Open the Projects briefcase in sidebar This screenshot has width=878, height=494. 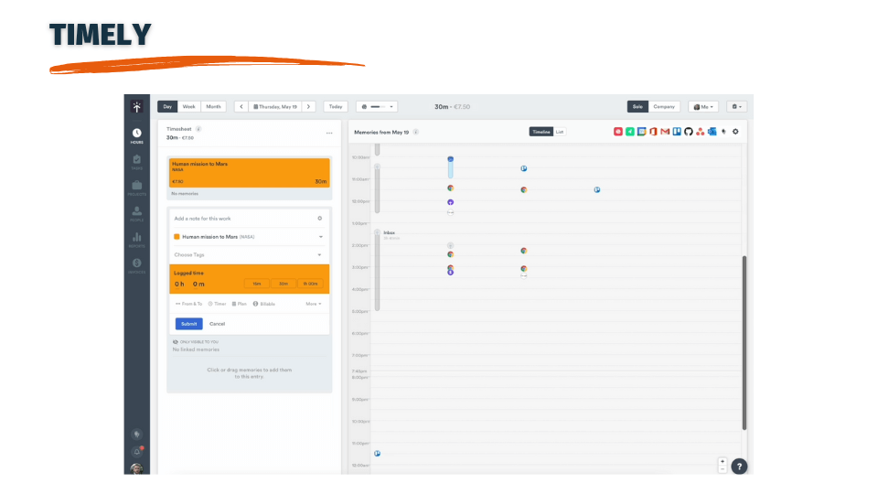pyautogui.click(x=136, y=188)
